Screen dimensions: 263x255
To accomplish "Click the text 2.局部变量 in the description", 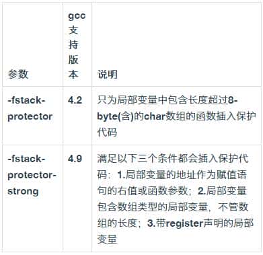I will (222, 191).
